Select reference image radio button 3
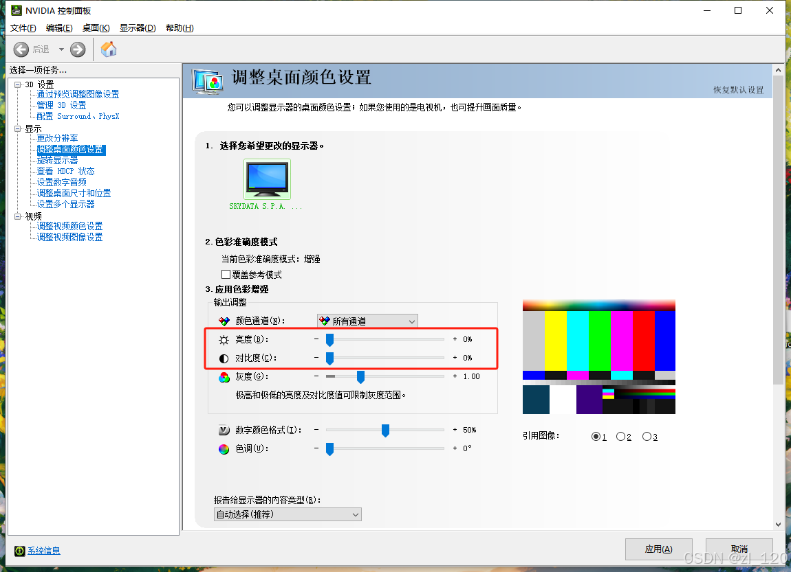 tap(647, 437)
